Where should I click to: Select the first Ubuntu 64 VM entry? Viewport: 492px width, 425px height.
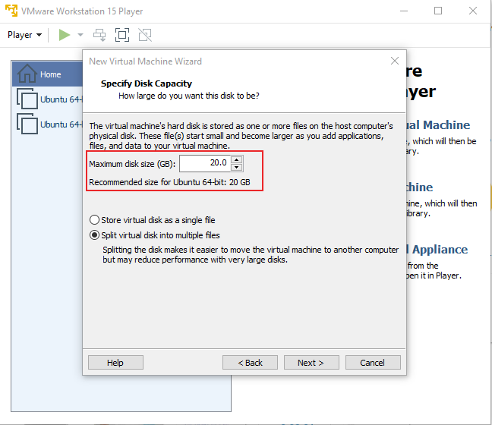(49, 99)
